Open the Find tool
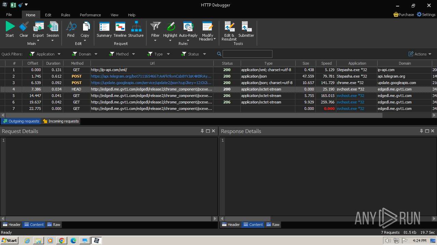Screen dimensions: 437x245 pyautogui.click(x=71, y=27)
